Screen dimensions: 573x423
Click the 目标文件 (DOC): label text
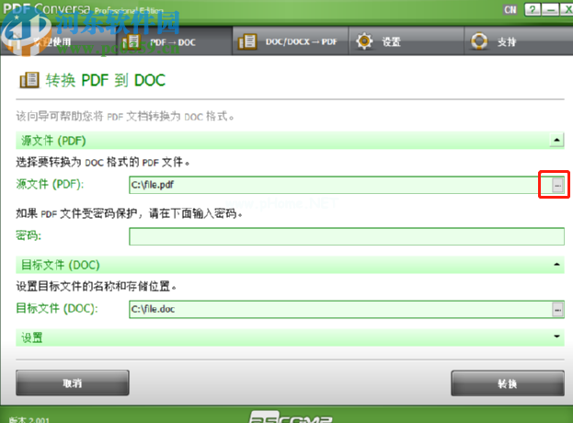[x=57, y=309]
